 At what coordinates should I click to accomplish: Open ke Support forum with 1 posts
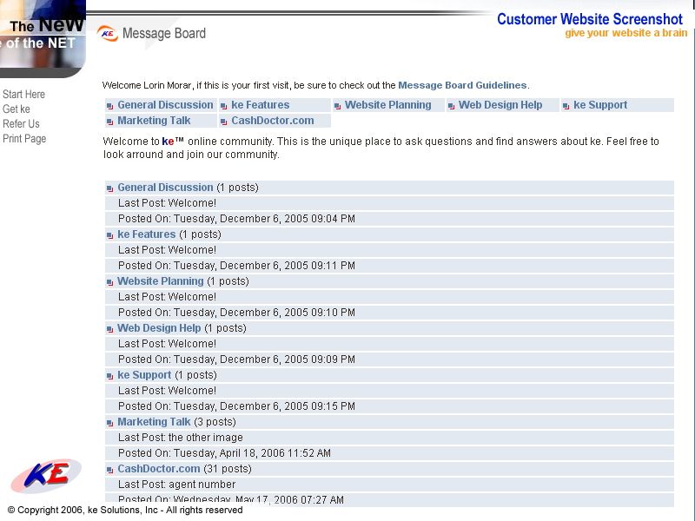(144, 375)
